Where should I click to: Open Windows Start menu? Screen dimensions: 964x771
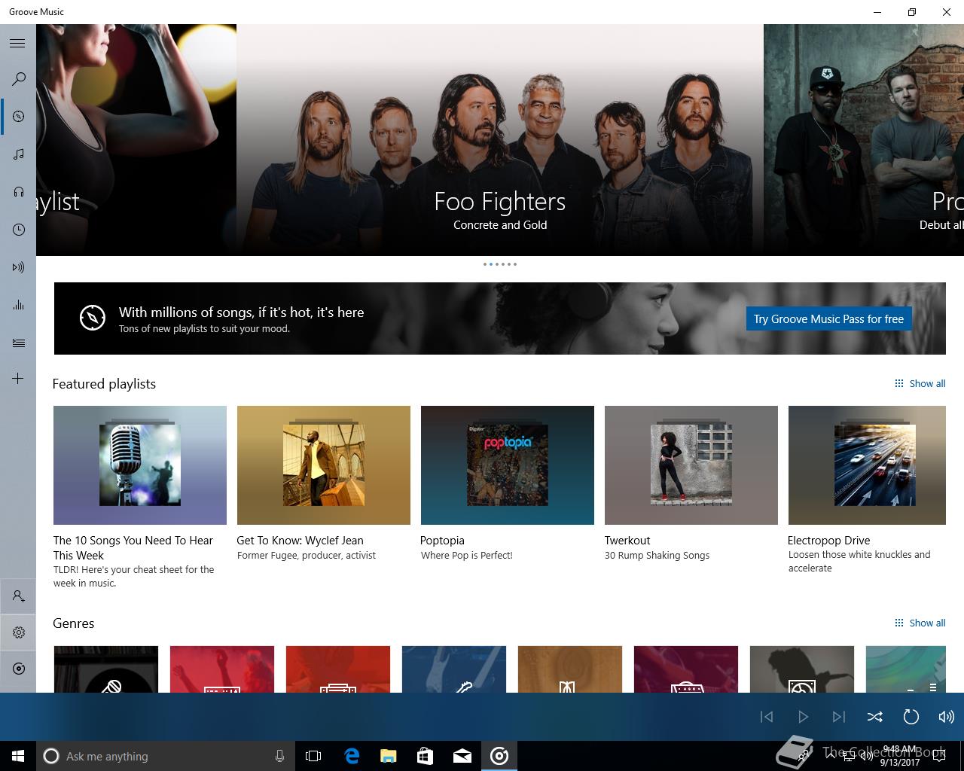pos(18,756)
